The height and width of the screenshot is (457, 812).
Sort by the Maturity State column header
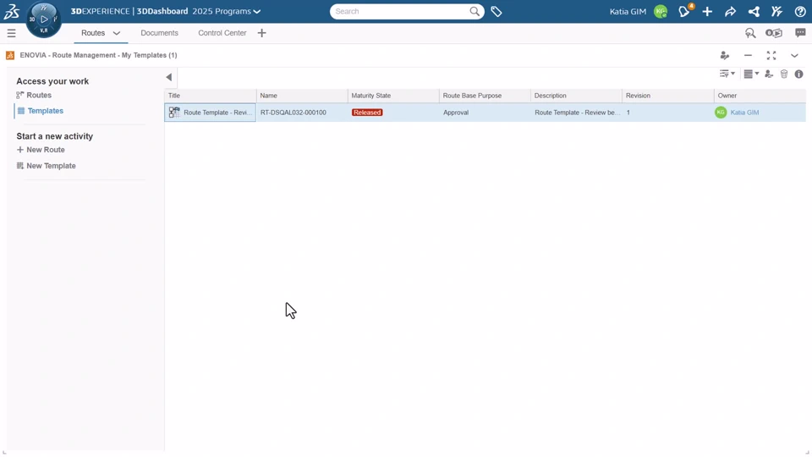[x=393, y=96]
